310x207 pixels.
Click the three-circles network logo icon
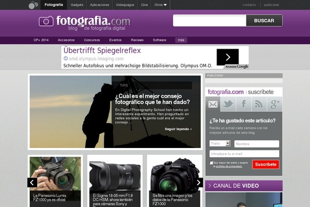33,5
